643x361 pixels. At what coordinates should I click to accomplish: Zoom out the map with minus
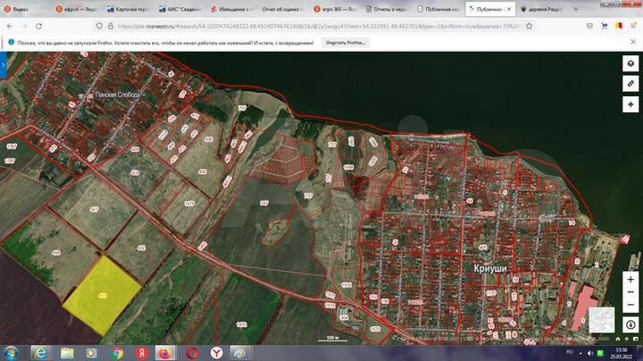click(x=630, y=301)
